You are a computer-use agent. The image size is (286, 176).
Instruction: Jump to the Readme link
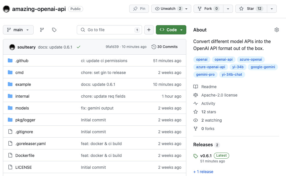coord(209,87)
